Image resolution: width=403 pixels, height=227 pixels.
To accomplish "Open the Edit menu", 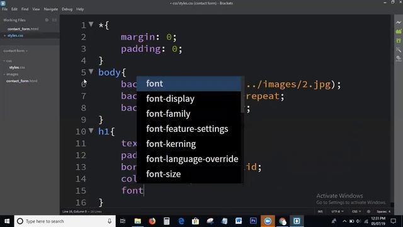I will (14, 9).
